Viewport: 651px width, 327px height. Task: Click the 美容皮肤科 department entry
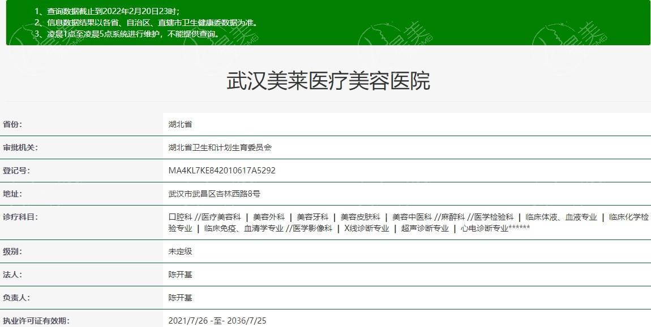(361, 217)
